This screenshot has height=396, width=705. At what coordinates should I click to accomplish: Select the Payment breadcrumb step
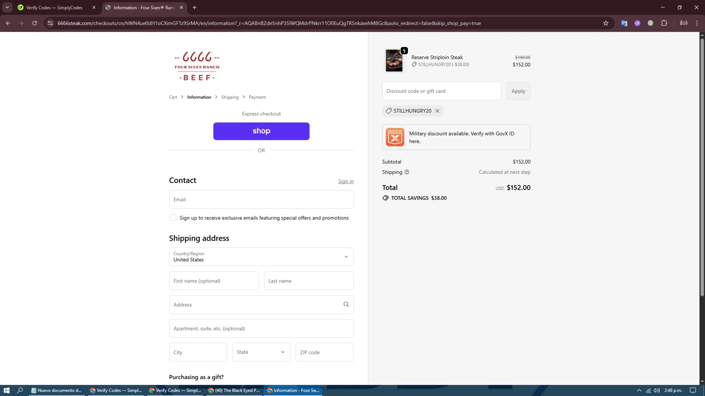[257, 97]
